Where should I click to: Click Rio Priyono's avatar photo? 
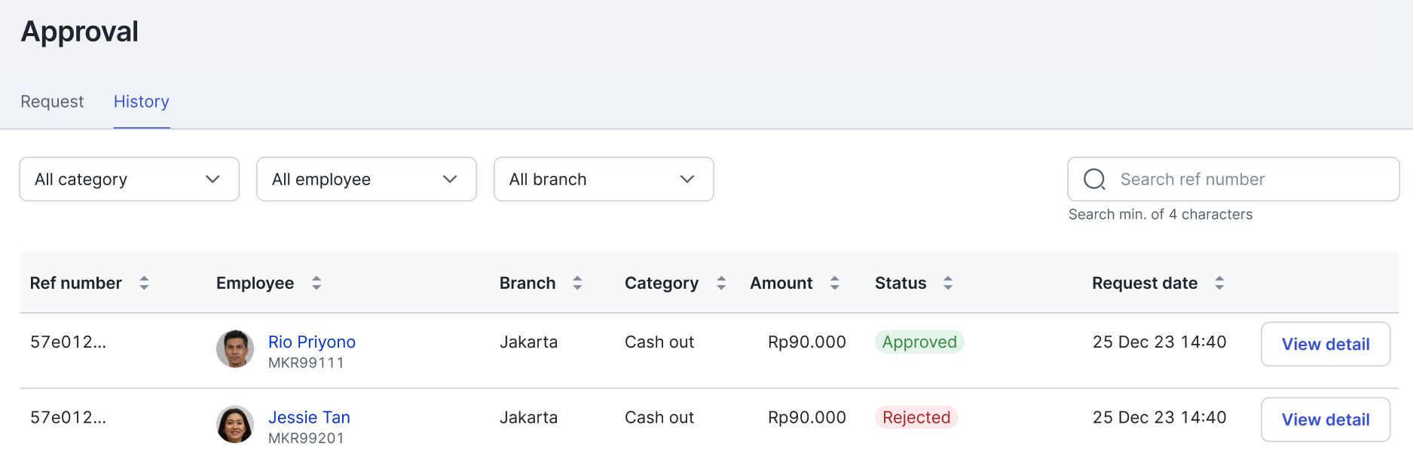click(235, 349)
